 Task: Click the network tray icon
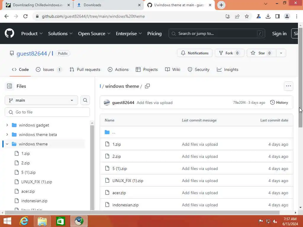point(268,221)
